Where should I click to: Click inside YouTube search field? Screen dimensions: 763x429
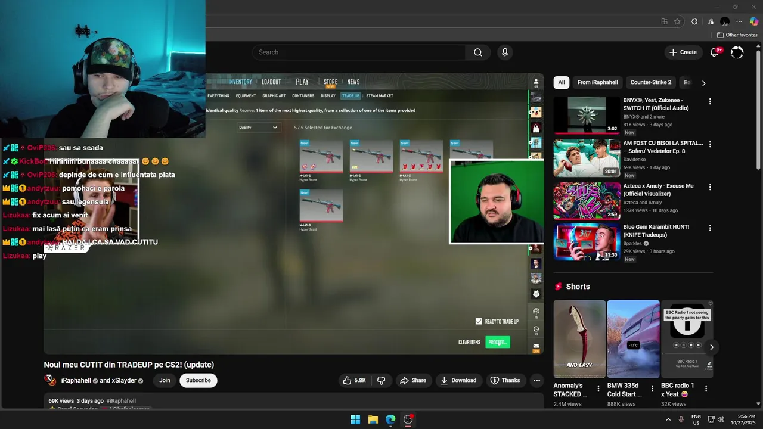(359, 52)
